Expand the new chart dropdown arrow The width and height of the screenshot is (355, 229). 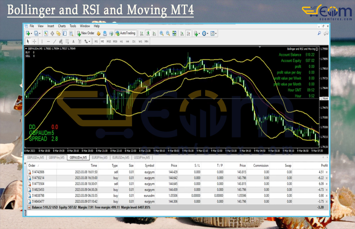(x=31, y=34)
